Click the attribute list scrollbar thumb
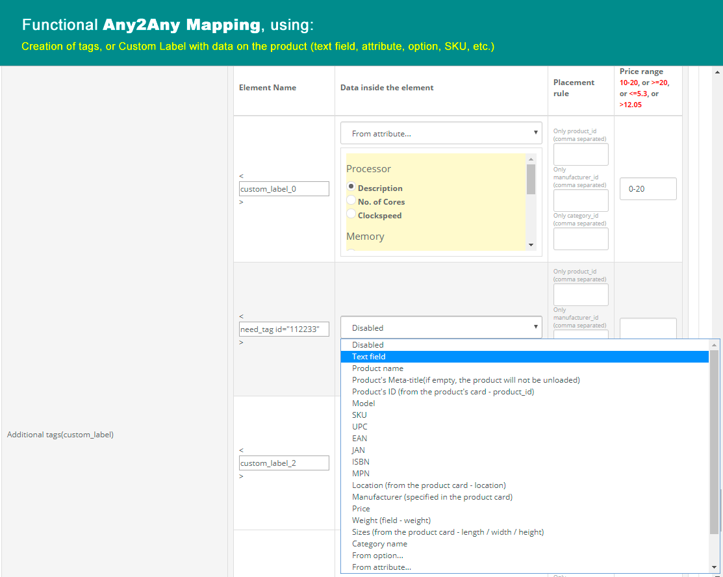The width and height of the screenshot is (723, 577). [x=531, y=179]
